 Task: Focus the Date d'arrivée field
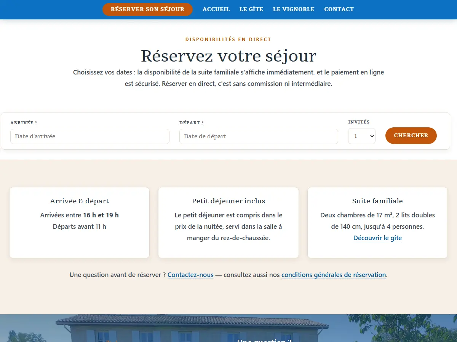pos(90,136)
